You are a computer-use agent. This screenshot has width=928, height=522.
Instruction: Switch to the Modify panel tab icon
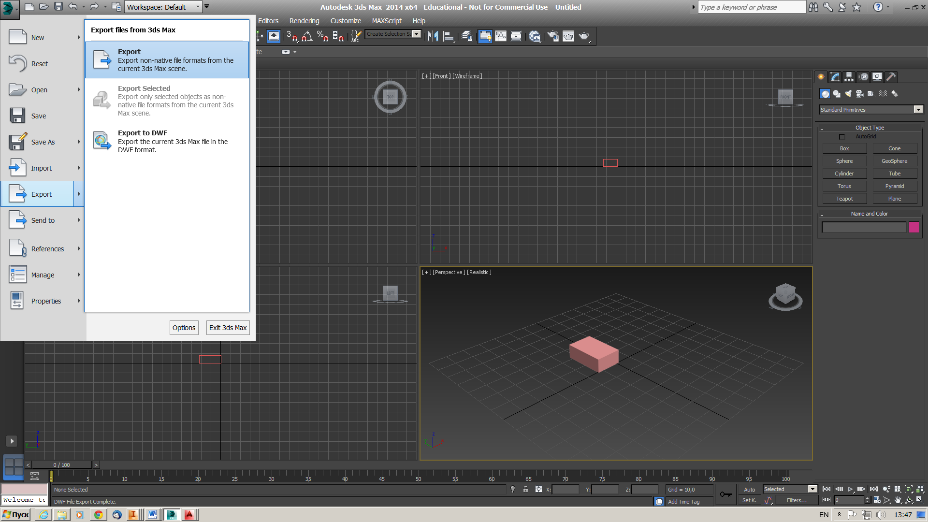pyautogui.click(x=835, y=77)
